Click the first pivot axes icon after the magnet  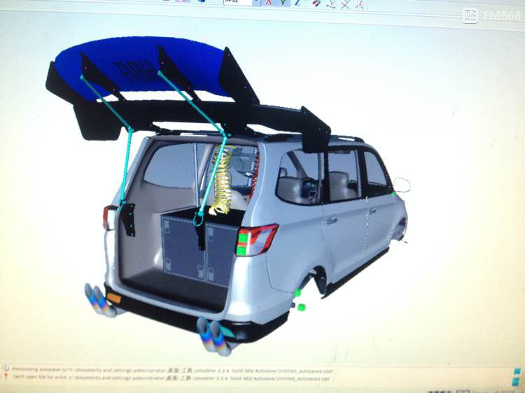pyautogui.click(x=331, y=4)
